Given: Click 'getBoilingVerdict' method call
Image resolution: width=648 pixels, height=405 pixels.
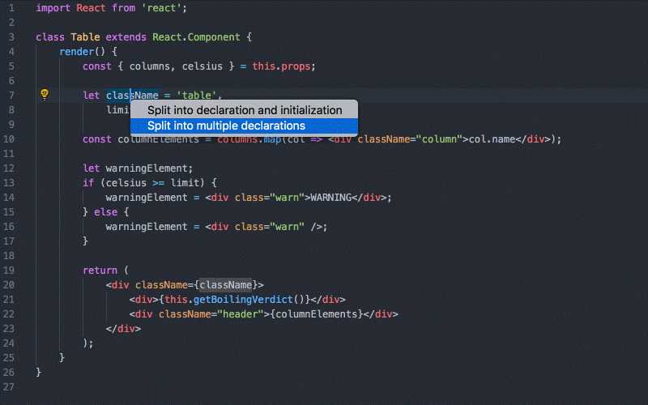Looking at the screenshot, I should pyautogui.click(x=243, y=299).
